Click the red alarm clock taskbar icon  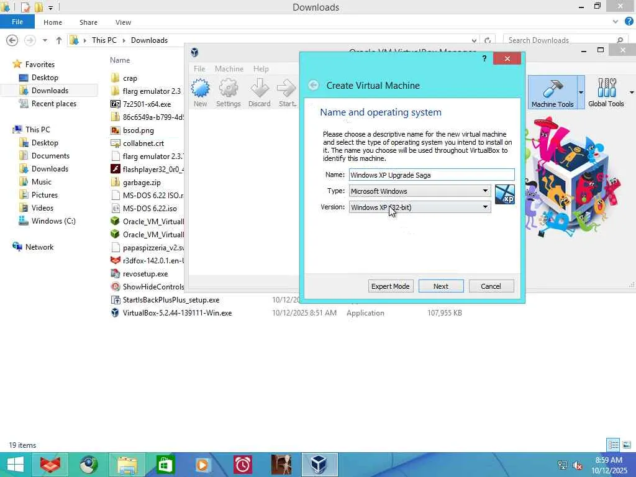pyautogui.click(x=243, y=465)
